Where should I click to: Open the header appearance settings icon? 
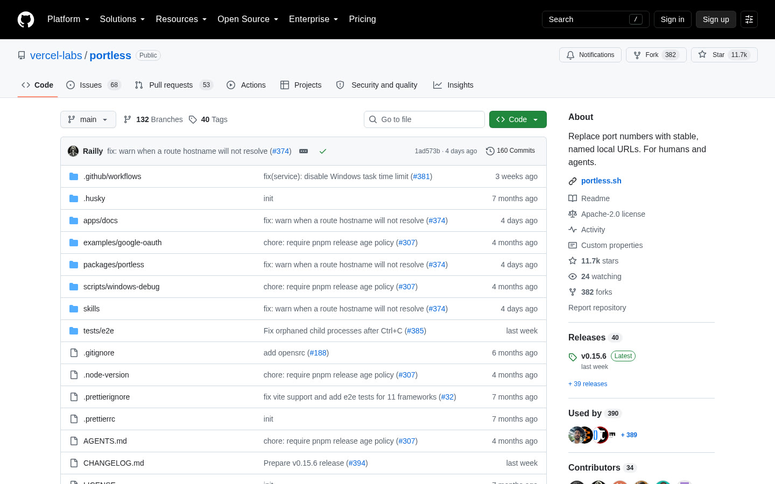tap(749, 19)
